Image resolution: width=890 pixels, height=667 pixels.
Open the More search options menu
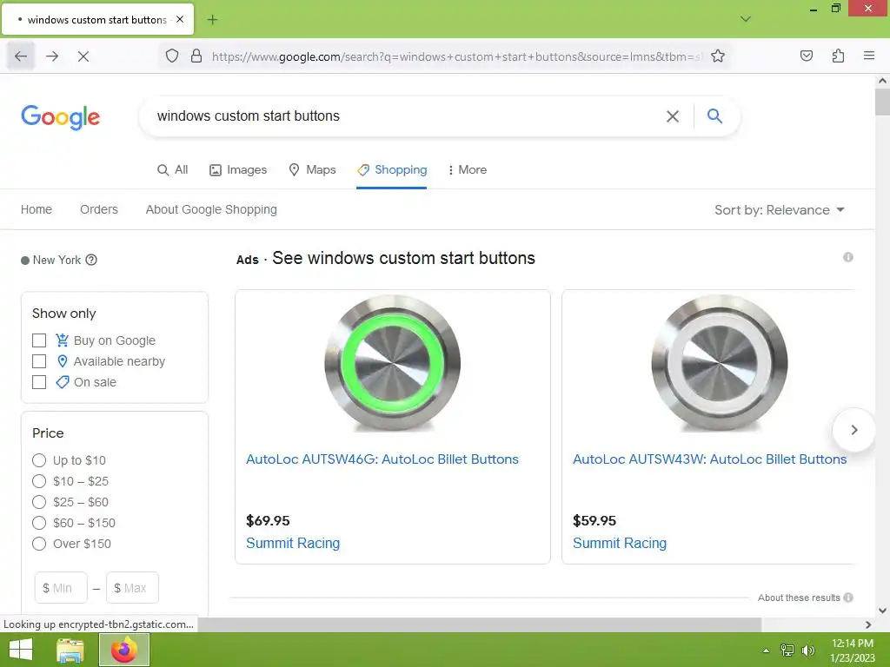pos(467,169)
